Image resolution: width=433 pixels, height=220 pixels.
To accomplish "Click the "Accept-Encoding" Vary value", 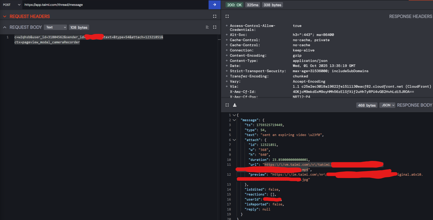I will click(309, 82).
